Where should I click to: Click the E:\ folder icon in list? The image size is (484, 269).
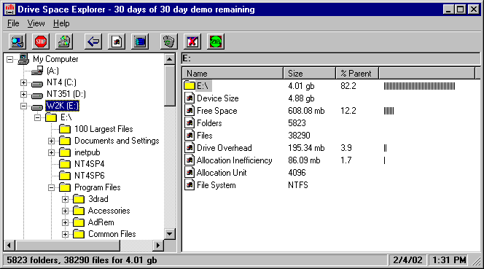(x=190, y=85)
